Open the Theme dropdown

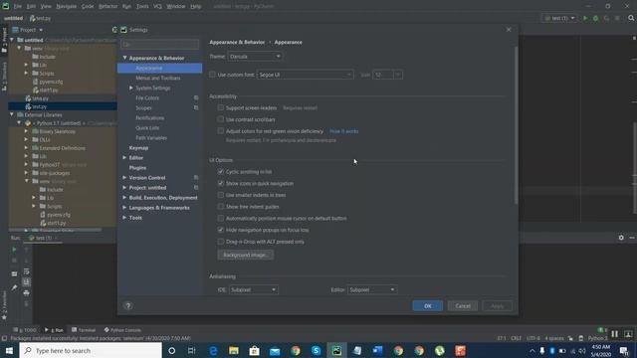(x=255, y=57)
